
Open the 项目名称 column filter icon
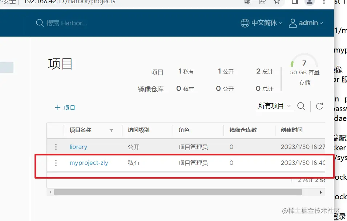[x=111, y=130]
